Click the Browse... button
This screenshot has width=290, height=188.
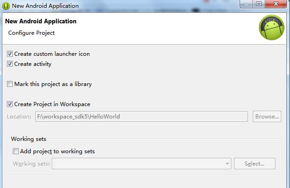click(267, 117)
